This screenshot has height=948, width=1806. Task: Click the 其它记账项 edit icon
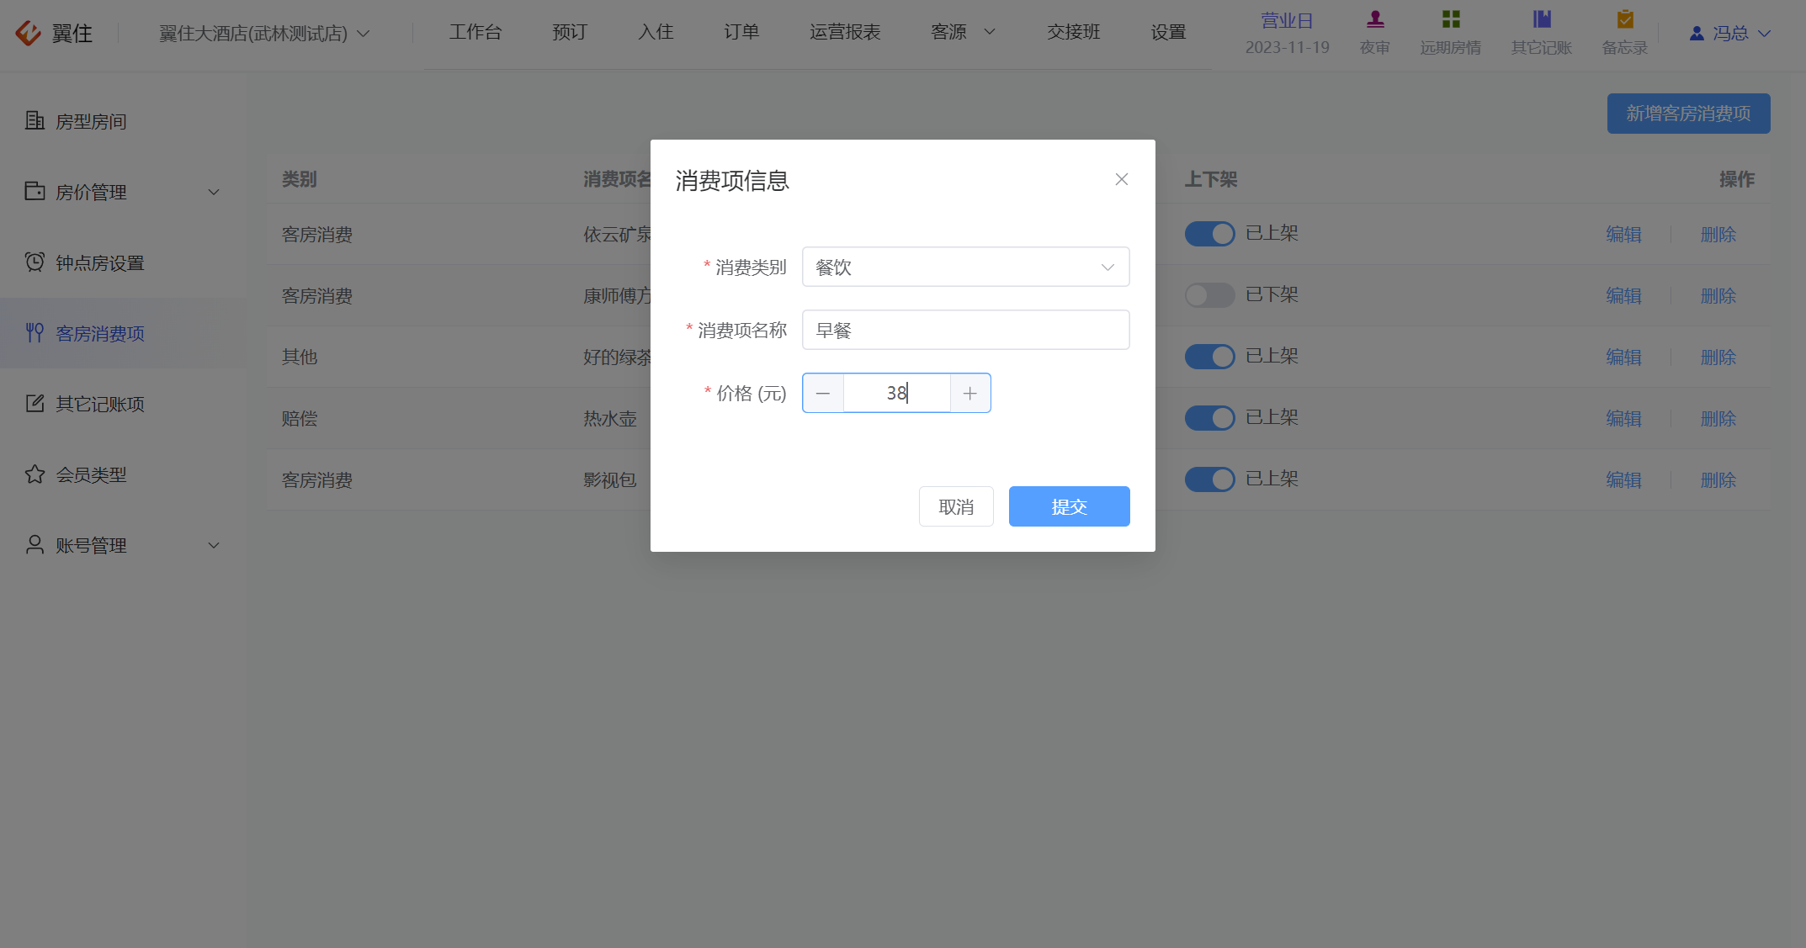point(35,403)
